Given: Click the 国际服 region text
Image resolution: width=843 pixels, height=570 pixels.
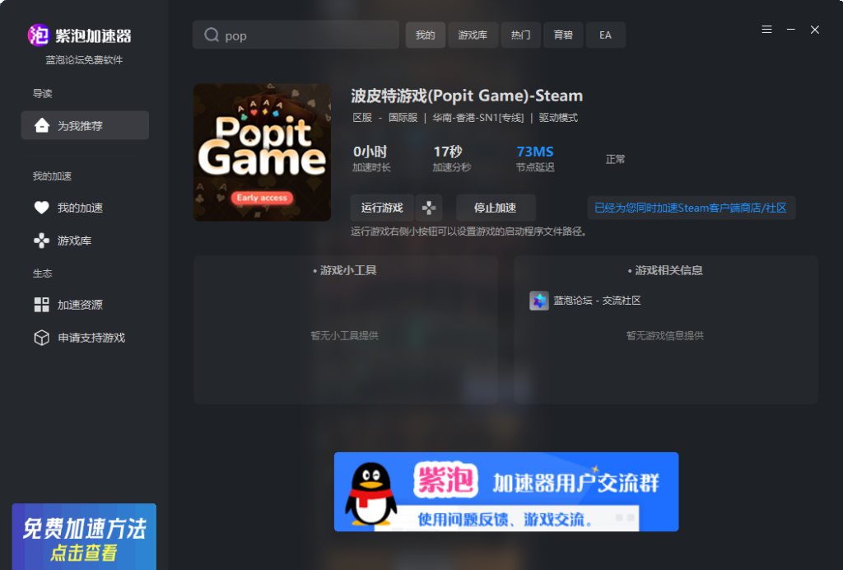Looking at the screenshot, I should [x=403, y=118].
